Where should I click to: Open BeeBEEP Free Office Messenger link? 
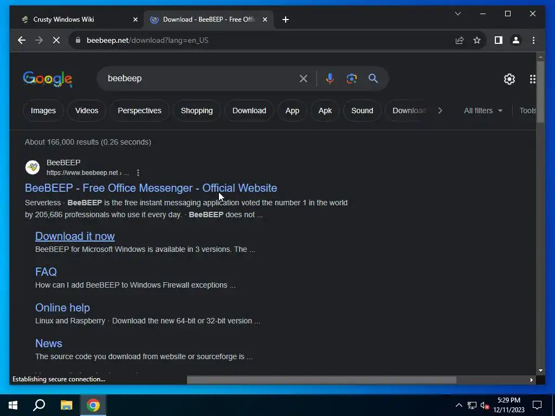point(151,188)
